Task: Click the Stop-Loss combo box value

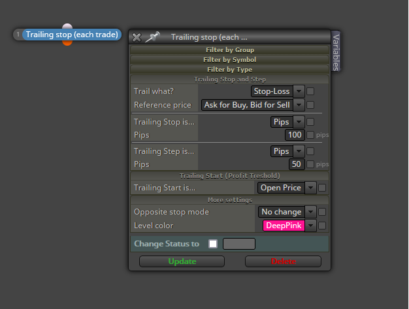Action: click(x=272, y=91)
